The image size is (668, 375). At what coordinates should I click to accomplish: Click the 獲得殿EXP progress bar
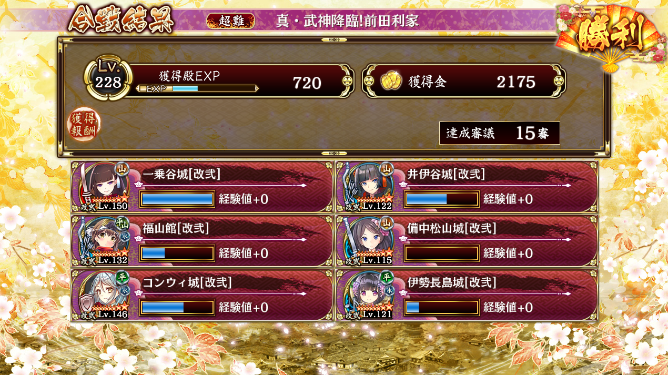(197, 88)
